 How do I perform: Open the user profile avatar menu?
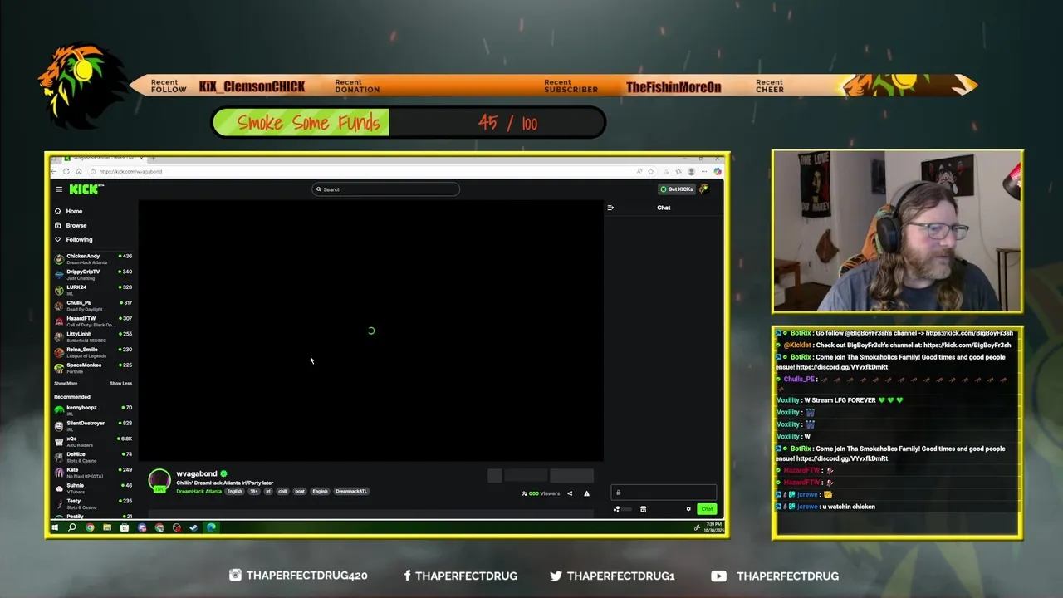[704, 189]
